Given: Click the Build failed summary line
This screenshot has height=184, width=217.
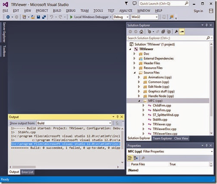Looking at the screenshot, I should point(66,148).
